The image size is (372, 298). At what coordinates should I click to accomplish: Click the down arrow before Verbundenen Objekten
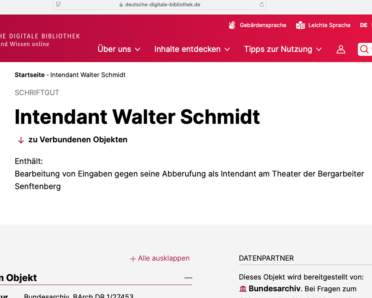point(21,140)
